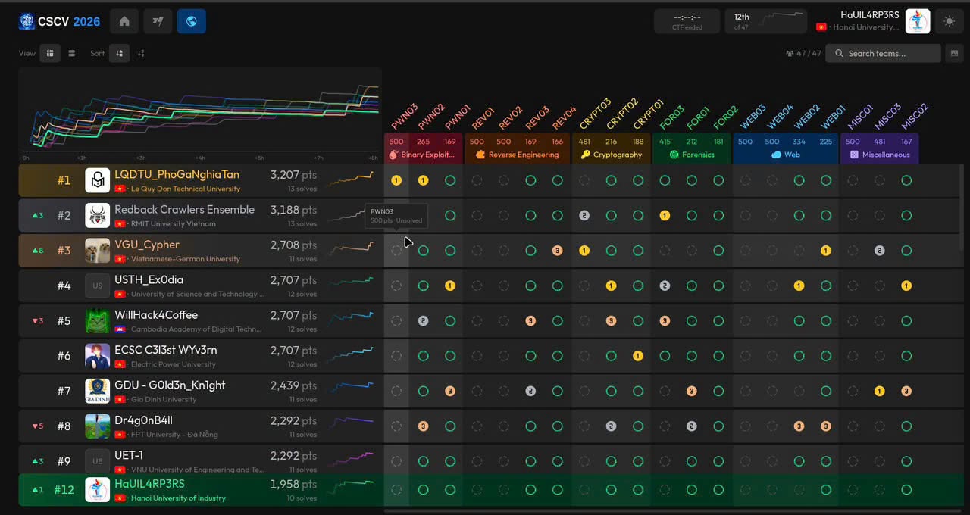
Task: Click LQDTU_PhoGaNghiaTan's PWN02 first-blood badge
Action: tap(424, 180)
